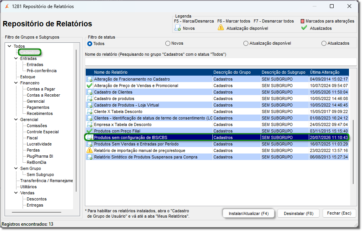Select the Cliente X Tabela Desconto report name
The height and width of the screenshot is (231, 362).
[118, 112]
